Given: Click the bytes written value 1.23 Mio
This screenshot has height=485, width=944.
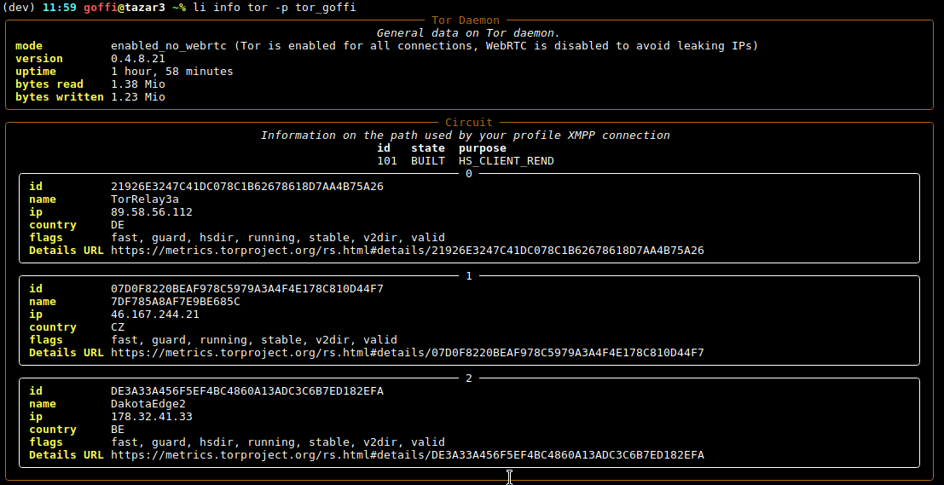Looking at the screenshot, I should point(137,97).
